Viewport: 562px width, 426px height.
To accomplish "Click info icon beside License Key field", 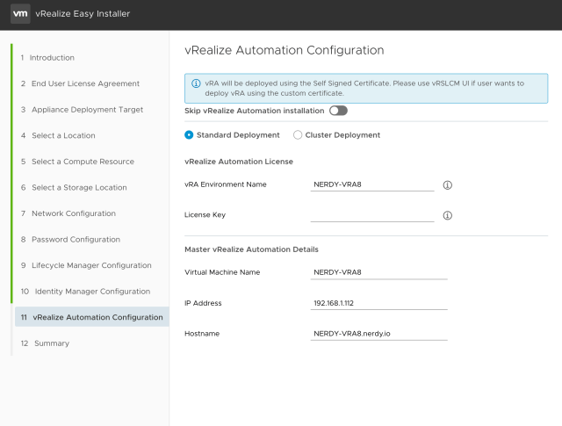I will click(447, 215).
